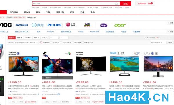This screenshot has width=174, height=105.
Task: Sort results by 新品 newest
Action: pos(37,38)
